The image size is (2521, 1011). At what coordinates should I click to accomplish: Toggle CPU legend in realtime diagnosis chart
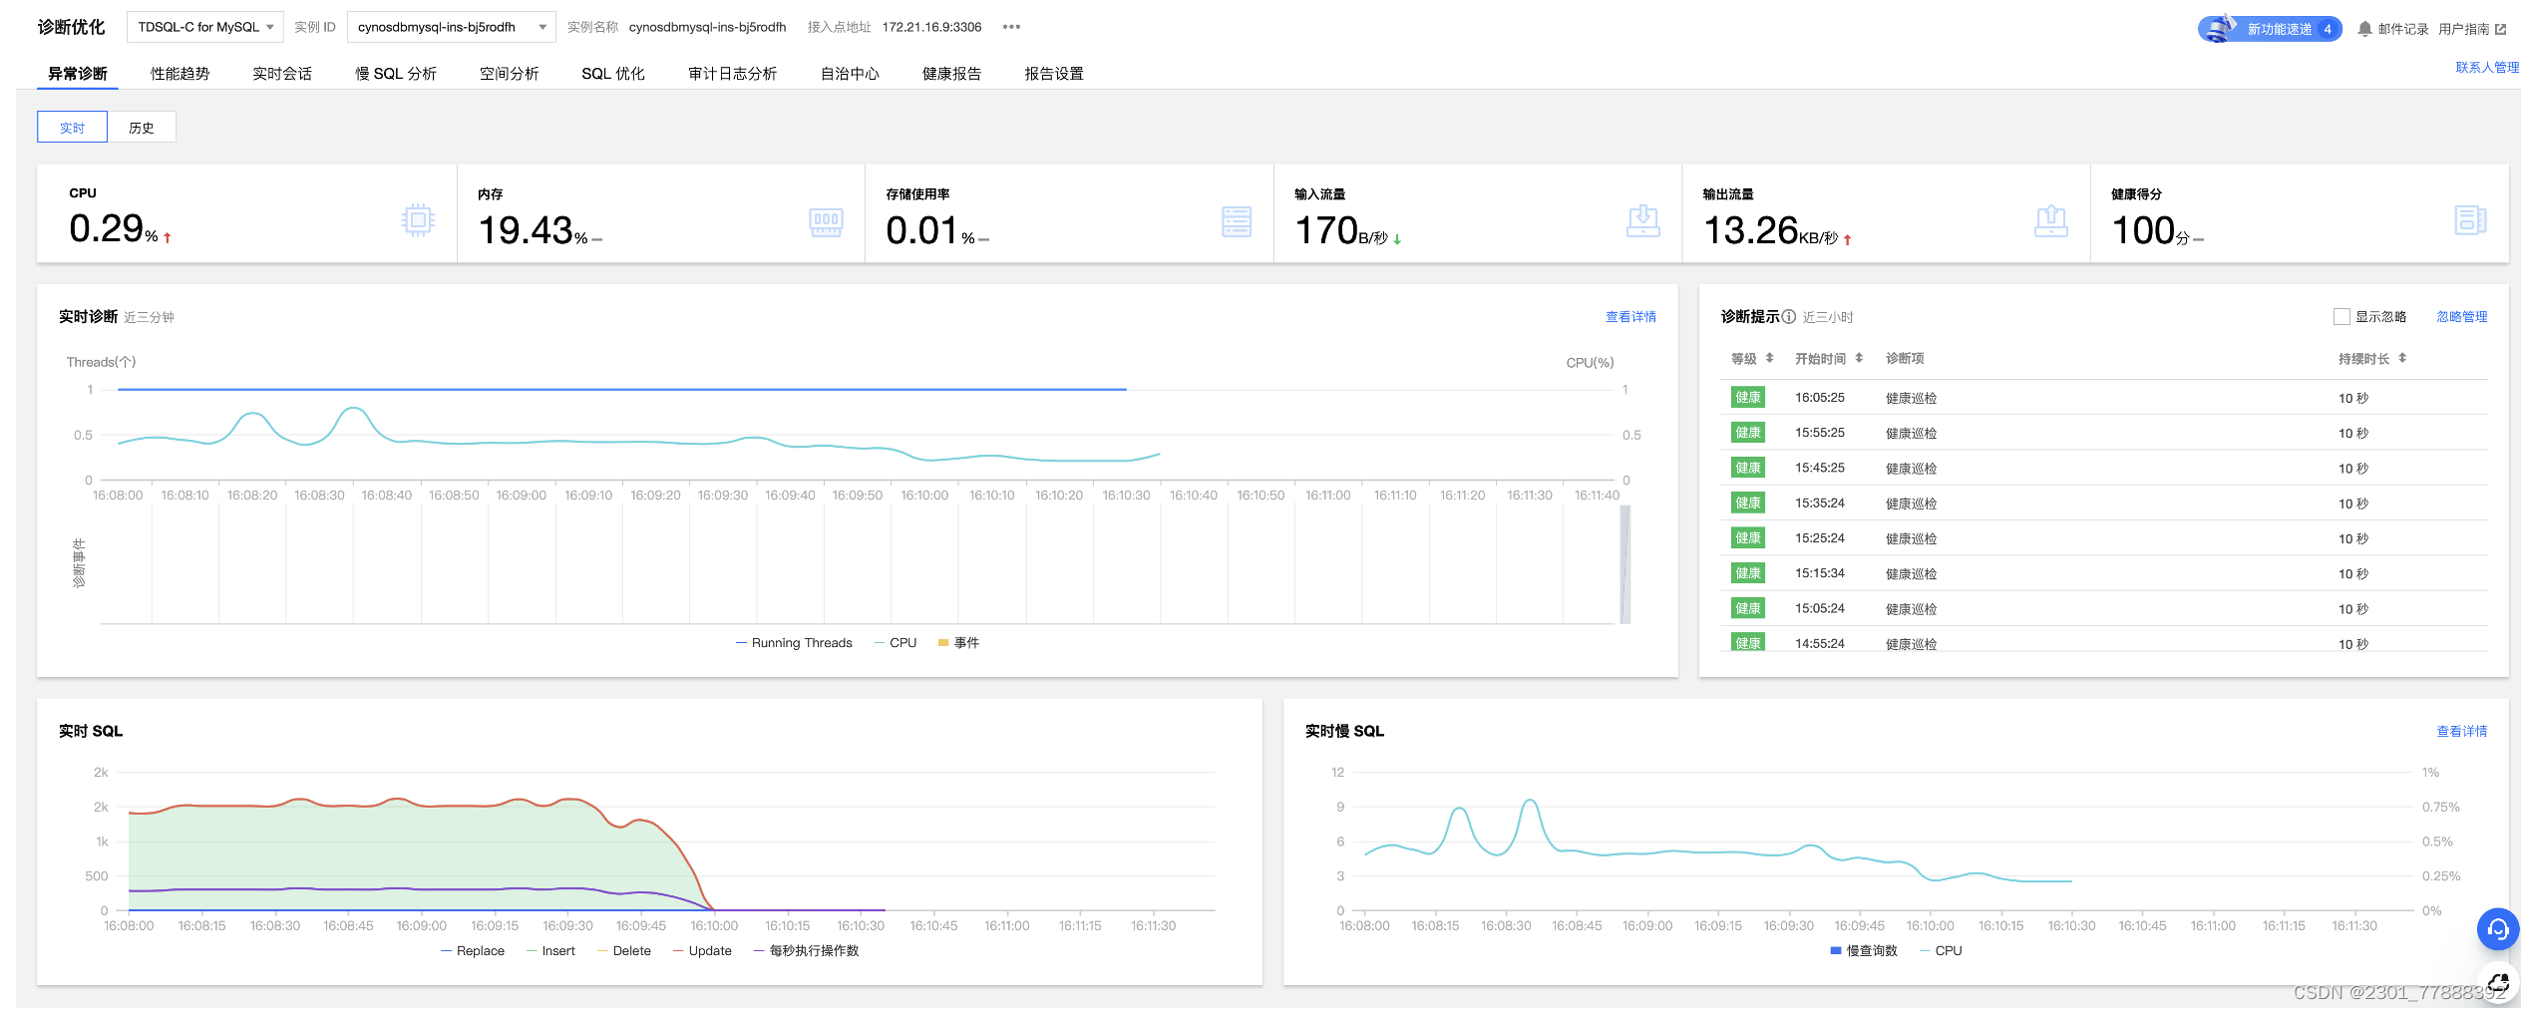pos(895,643)
